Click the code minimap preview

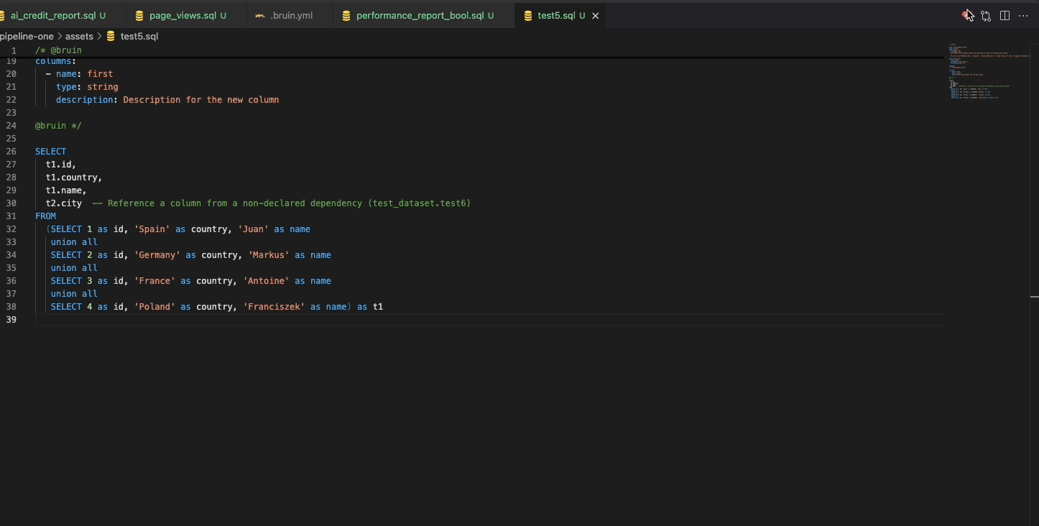[x=989, y=72]
